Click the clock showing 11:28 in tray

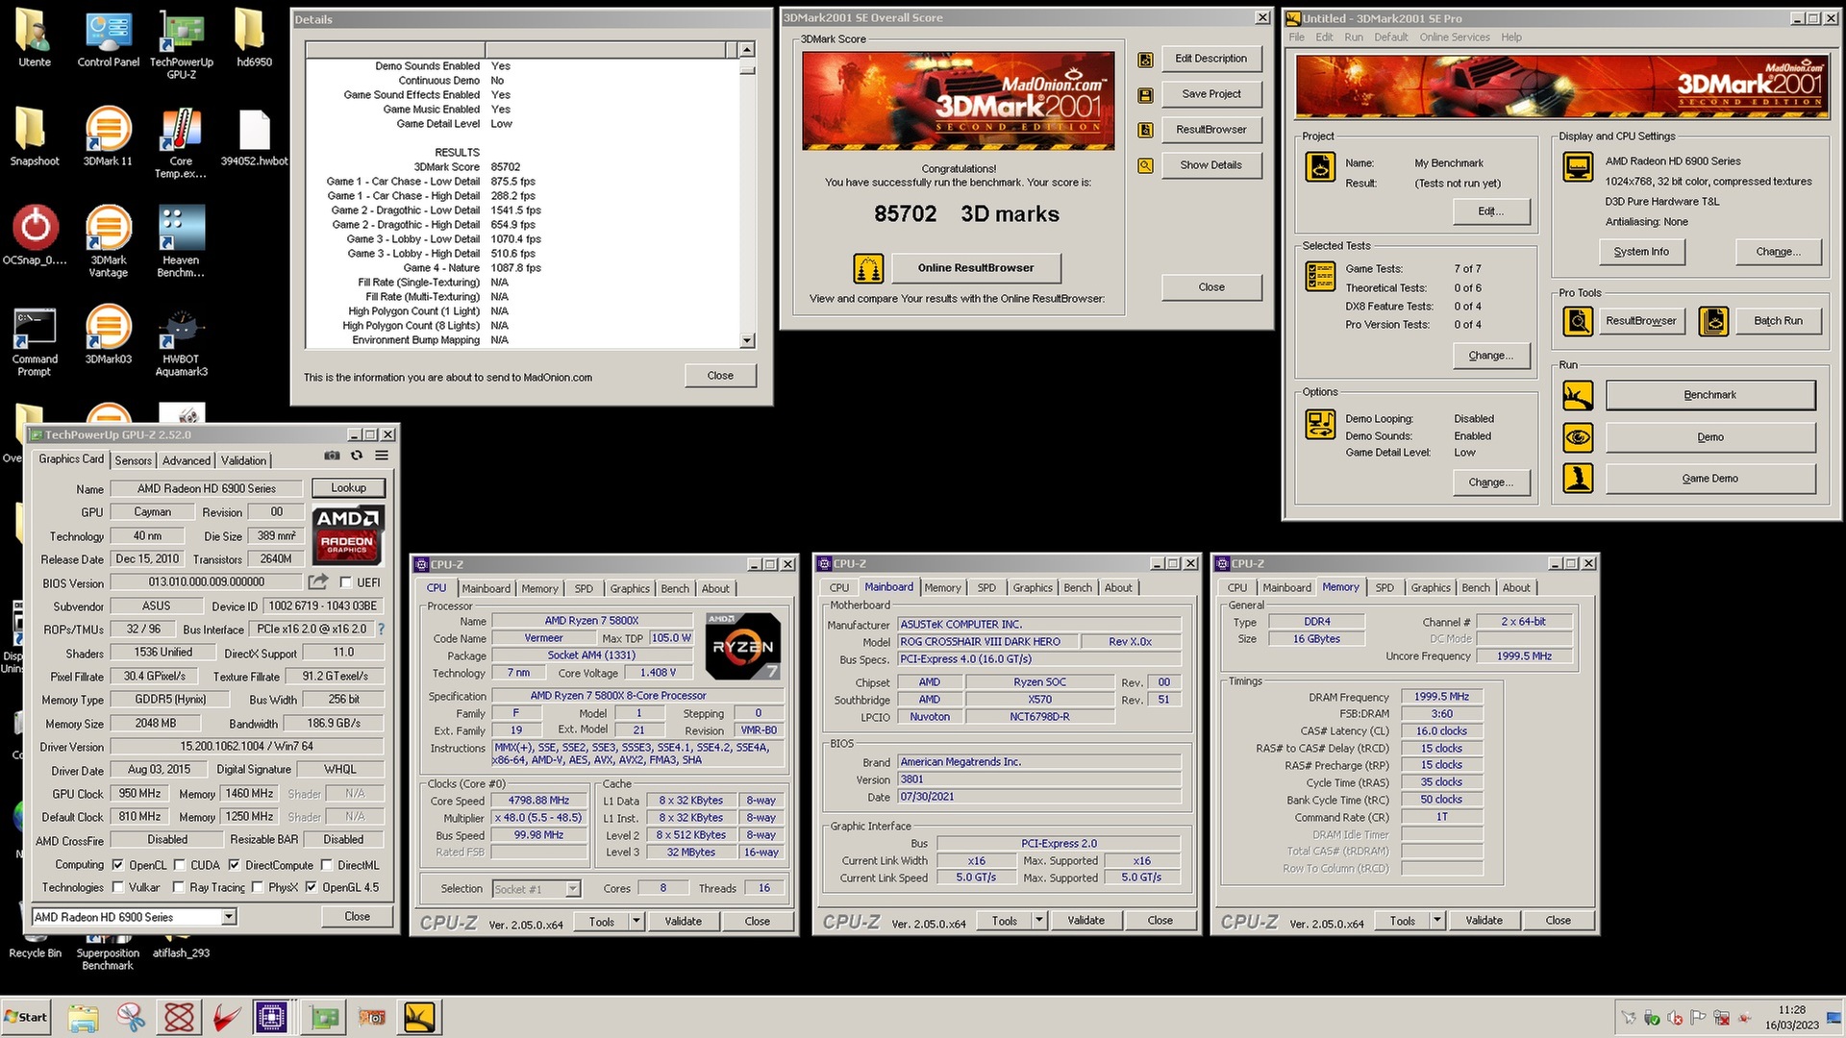point(1791,1010)
